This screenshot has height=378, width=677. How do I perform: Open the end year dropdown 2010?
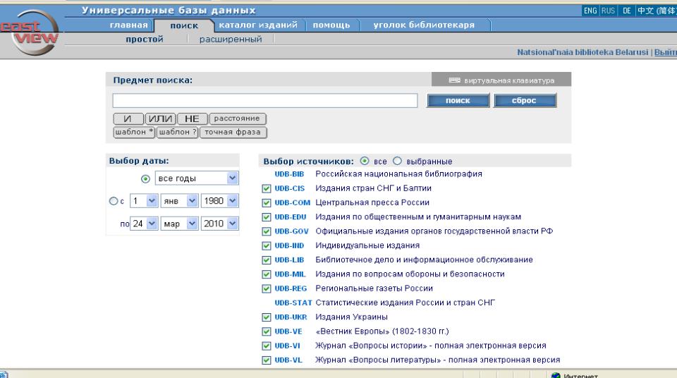pos(220,224)
